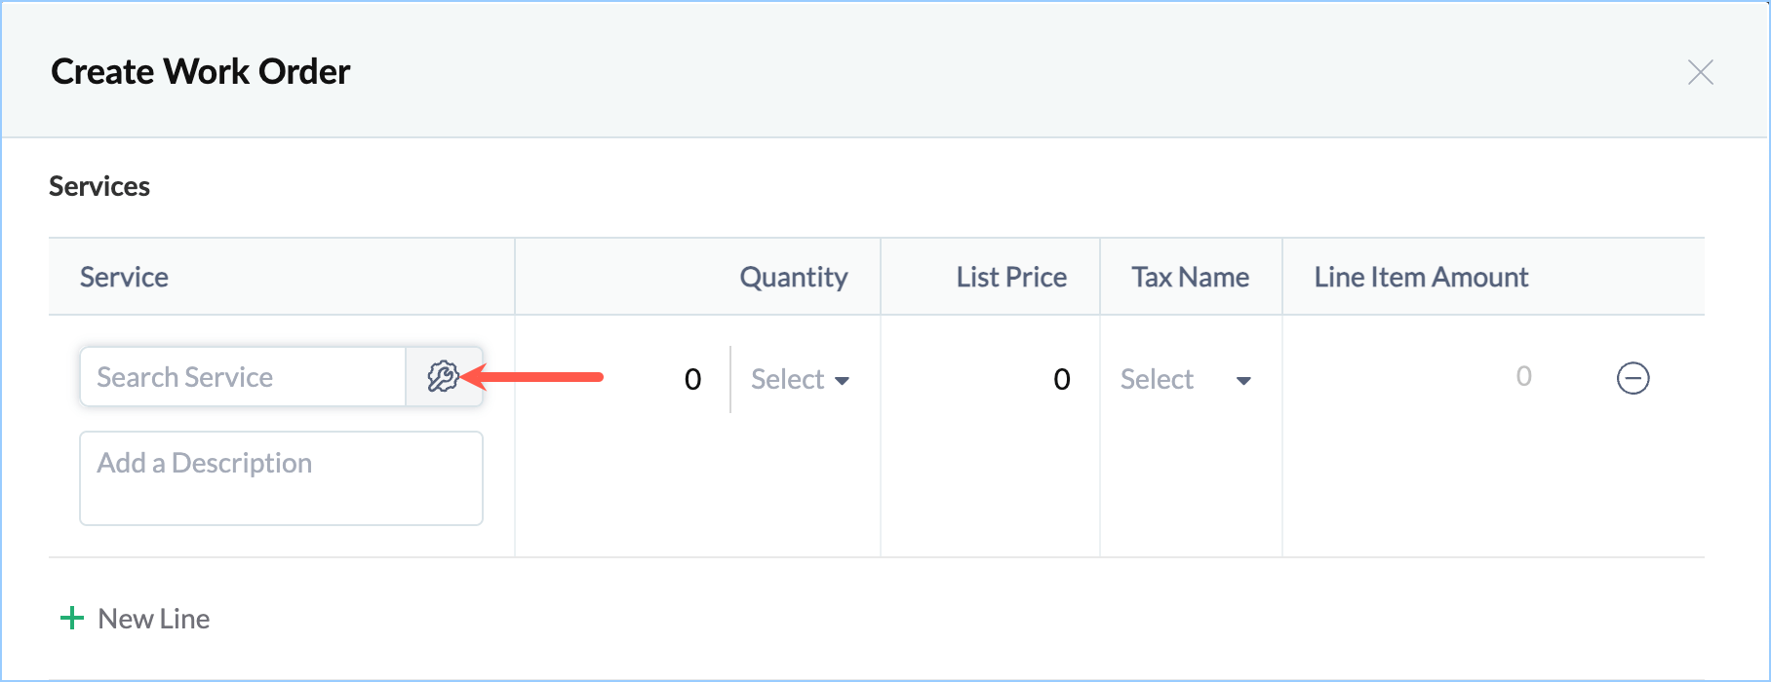1771x682 pixels.
Task: Click the Line Item Amount value
Action: pyautogui.click(x=1522, y=377)
